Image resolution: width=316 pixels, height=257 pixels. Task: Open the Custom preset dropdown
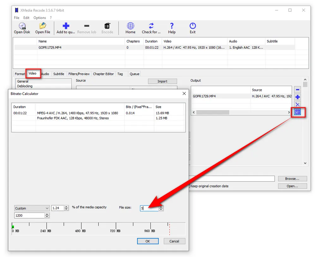[x=32, y=208]
